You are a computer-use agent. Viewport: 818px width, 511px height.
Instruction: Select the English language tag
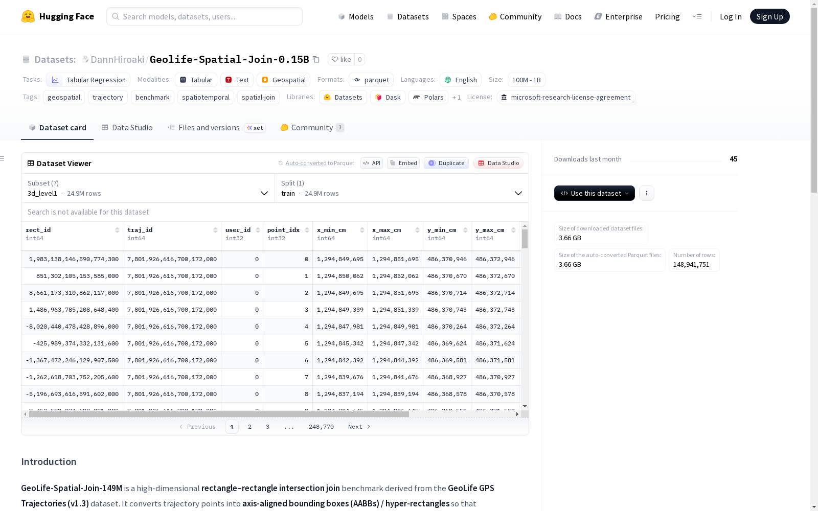[461, 80]
